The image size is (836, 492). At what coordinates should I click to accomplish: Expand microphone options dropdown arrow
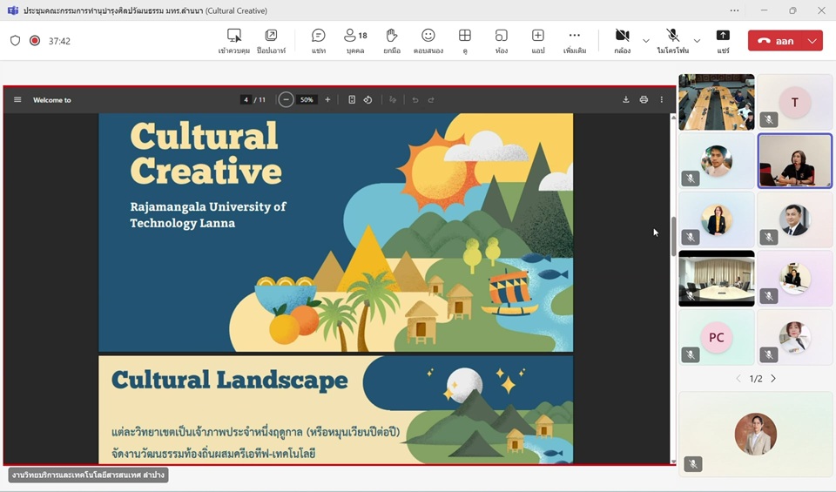pyautogui.click(x=697, y=41)
